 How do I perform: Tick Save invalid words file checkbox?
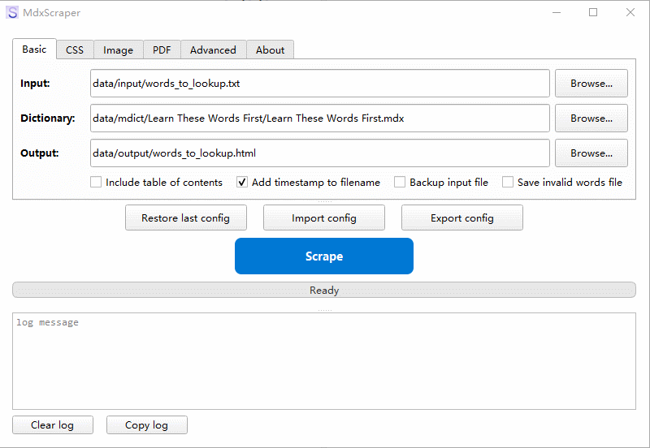tap(508, 183)
